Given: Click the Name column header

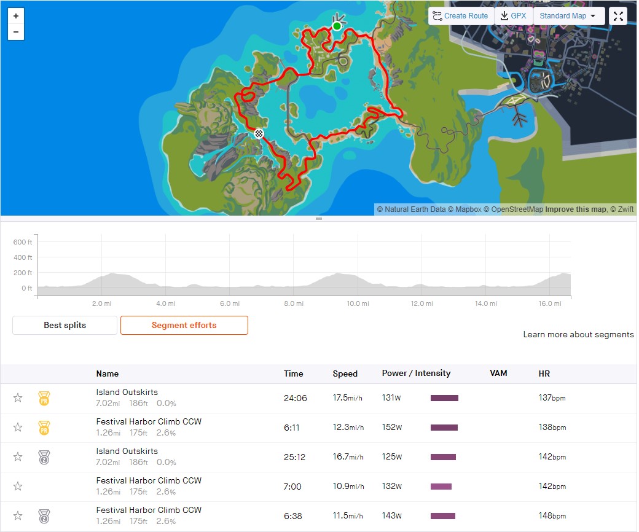Looking at the screenshot, I should 108,374.
